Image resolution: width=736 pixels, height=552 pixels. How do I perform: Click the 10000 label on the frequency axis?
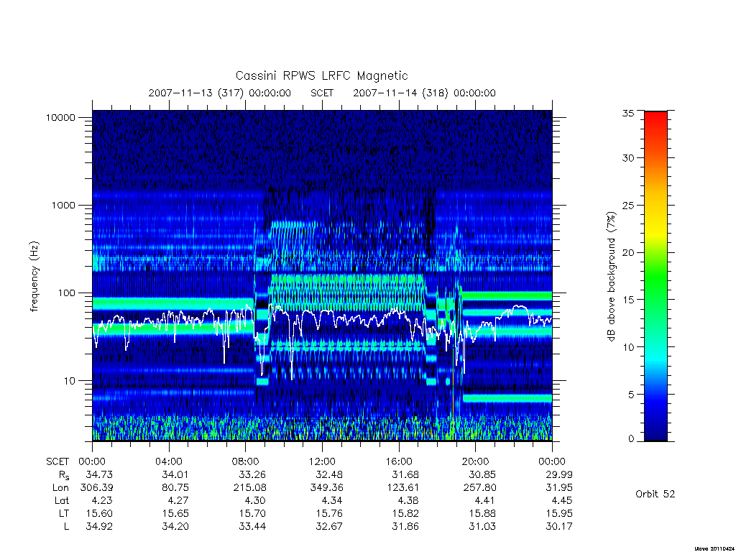tap(60, 117)
